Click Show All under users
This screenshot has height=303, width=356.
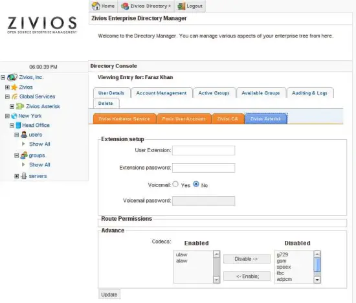pyautogui.click(x=39, y=144)
